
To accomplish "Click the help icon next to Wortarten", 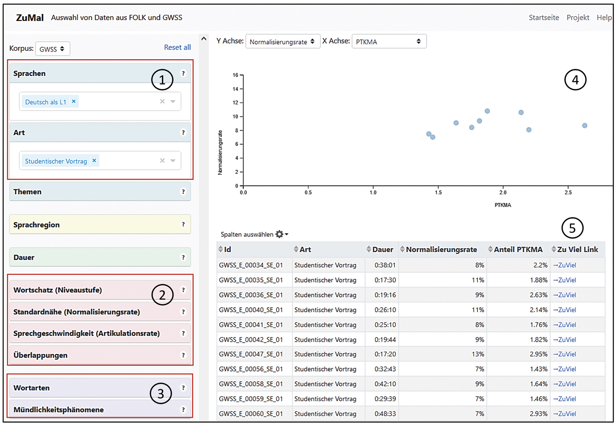I will click(x=183, y=388).
